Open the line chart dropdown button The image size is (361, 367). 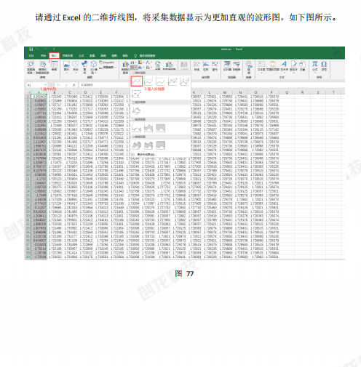[134, 67]
